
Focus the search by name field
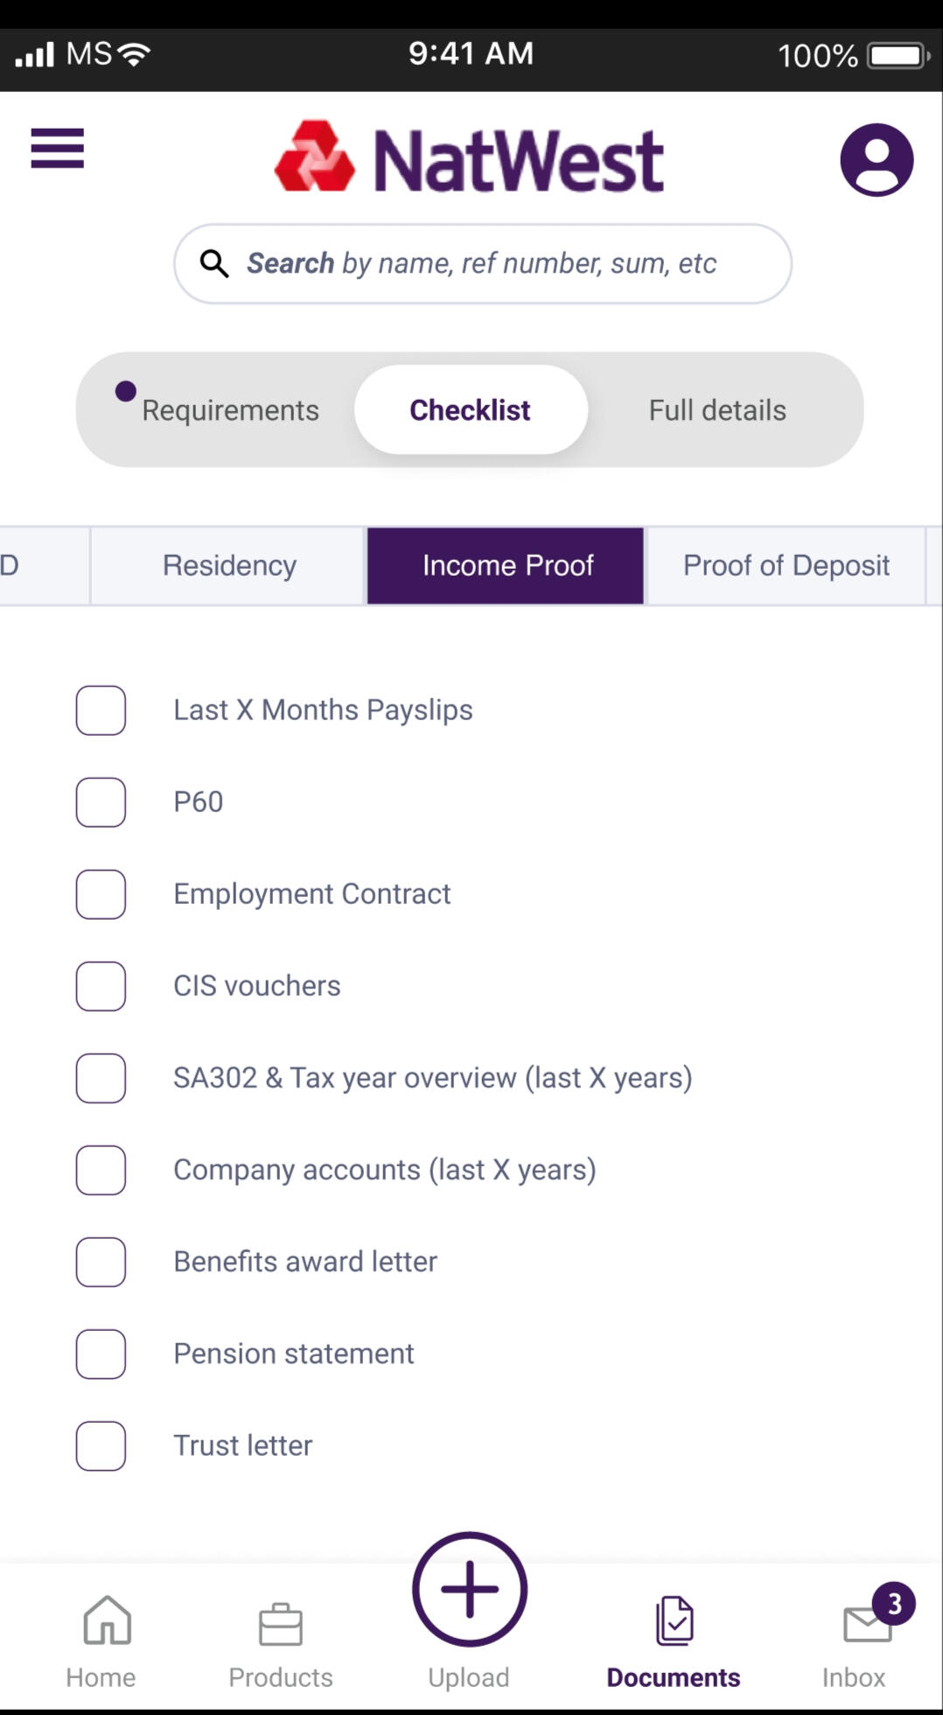(x=483, y=263)
